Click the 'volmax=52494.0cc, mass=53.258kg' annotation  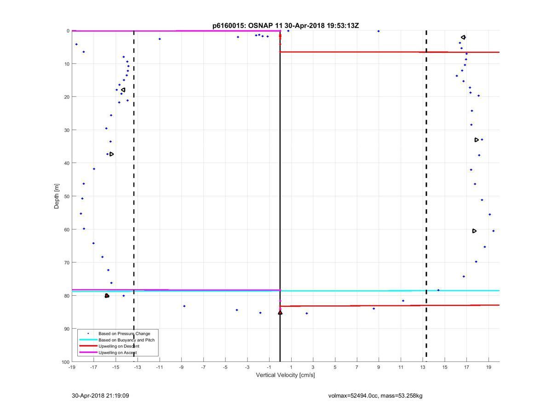click(375, 396)
